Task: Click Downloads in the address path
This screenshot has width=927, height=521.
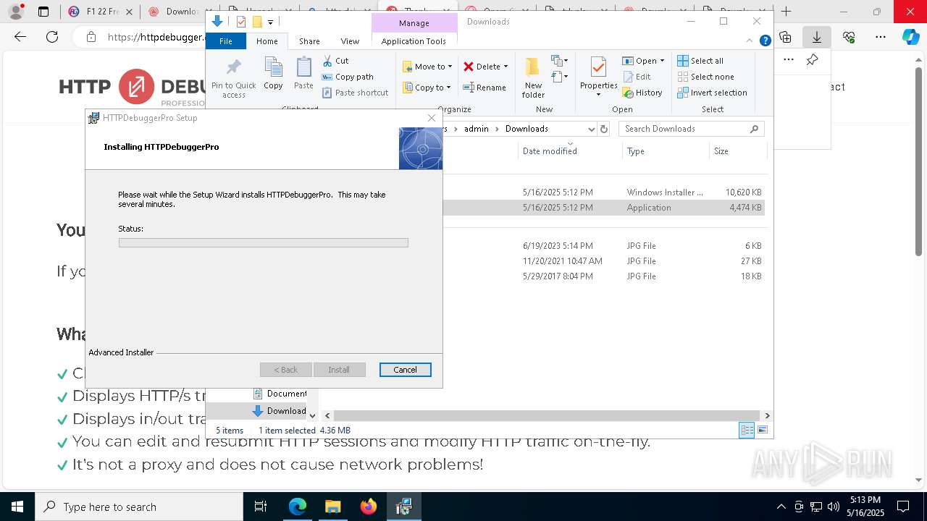Action: click(x=527, y=129)
